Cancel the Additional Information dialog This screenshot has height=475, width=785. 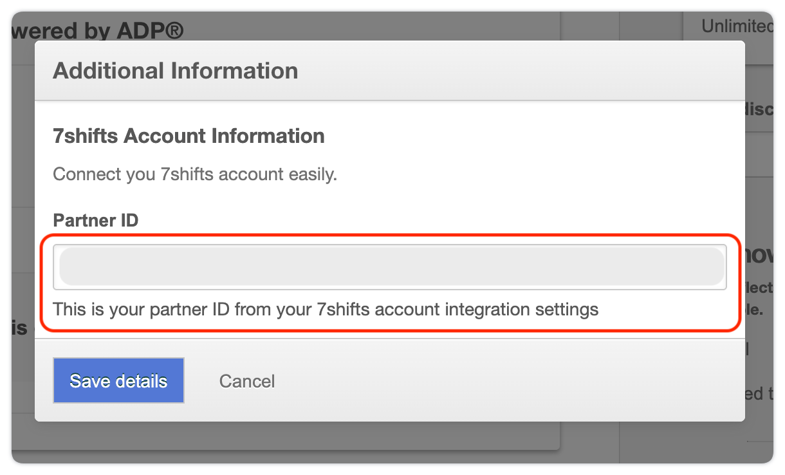[x=247, y=381]
